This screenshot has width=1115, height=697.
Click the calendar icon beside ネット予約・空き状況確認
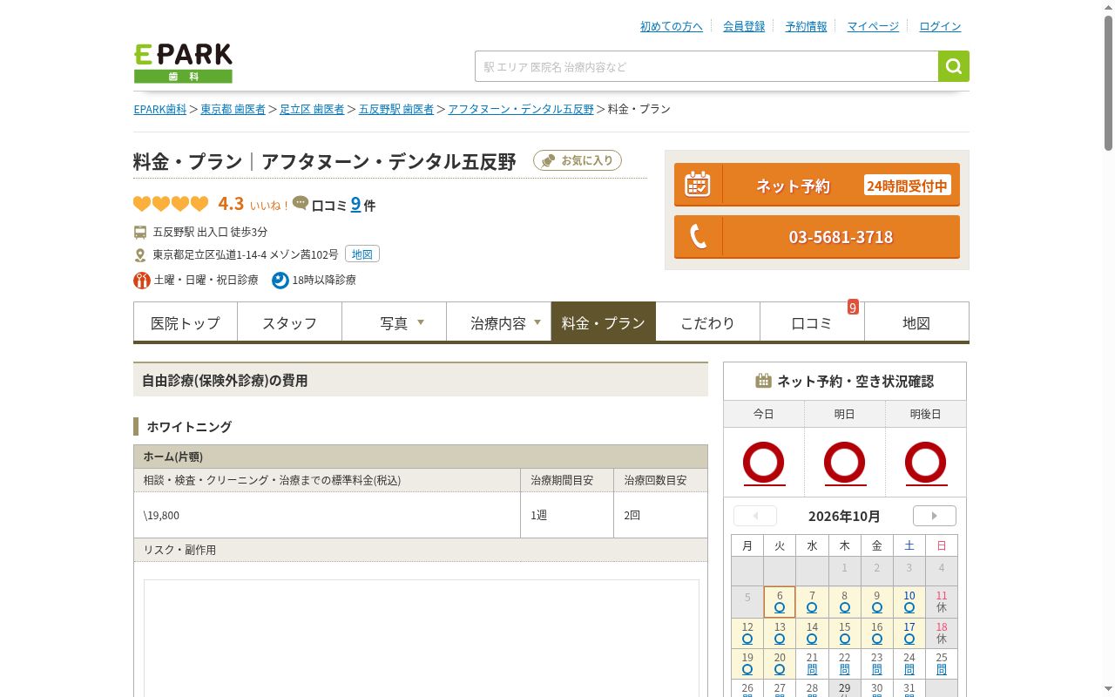click(764, 381)
